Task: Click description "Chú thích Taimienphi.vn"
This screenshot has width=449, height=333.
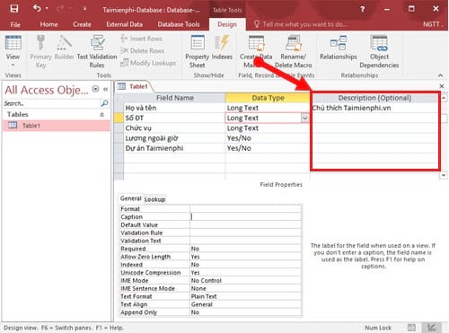Action: point(351,108)
